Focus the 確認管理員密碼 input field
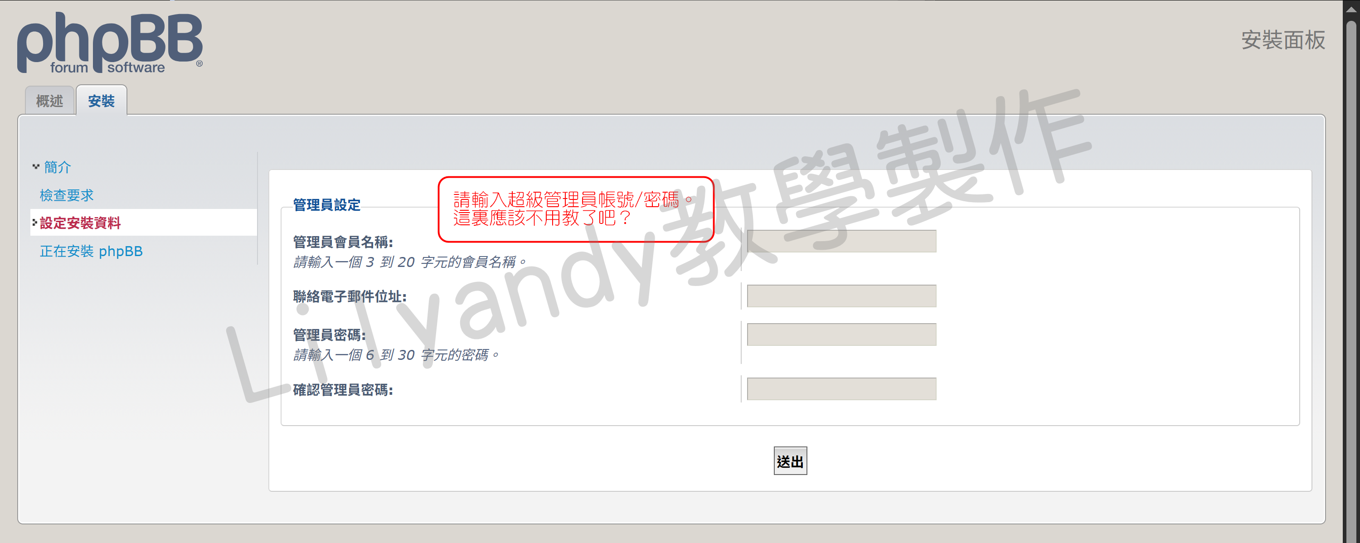This screenshot has width=1360, height=543. pyautogui.click(x=841, y=389)
